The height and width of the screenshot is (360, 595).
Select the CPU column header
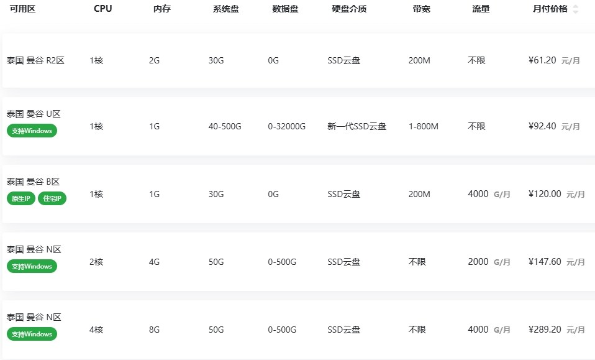point(102,9)
